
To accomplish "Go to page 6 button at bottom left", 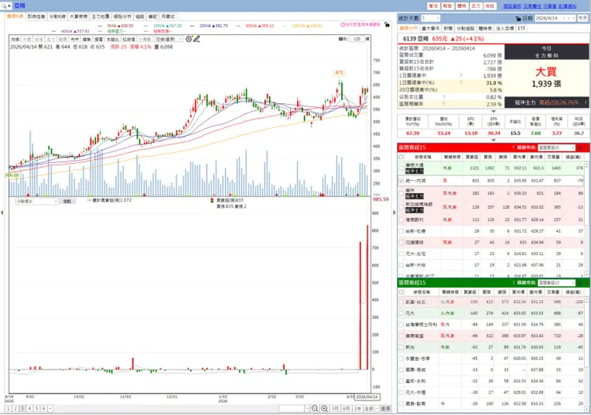I will 43,409.
